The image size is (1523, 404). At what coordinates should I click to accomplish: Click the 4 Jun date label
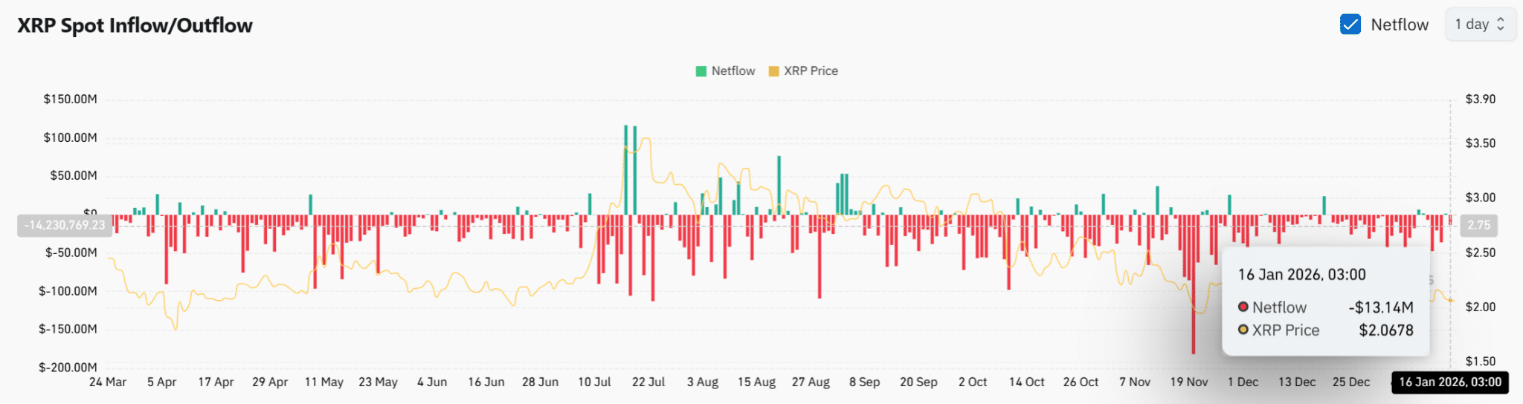[432, 382]
